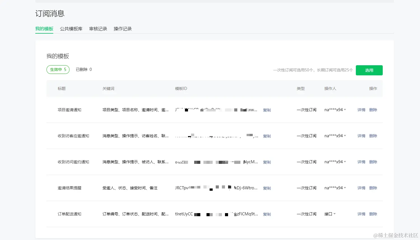Click the title 收到访客应邀通知
This screenshot has height=240, width=420.
click(x=73, y=136)
